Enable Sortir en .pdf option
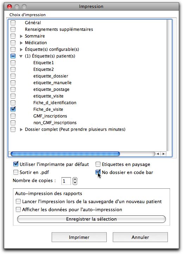183x254 pixels. [x=16, y=172]
